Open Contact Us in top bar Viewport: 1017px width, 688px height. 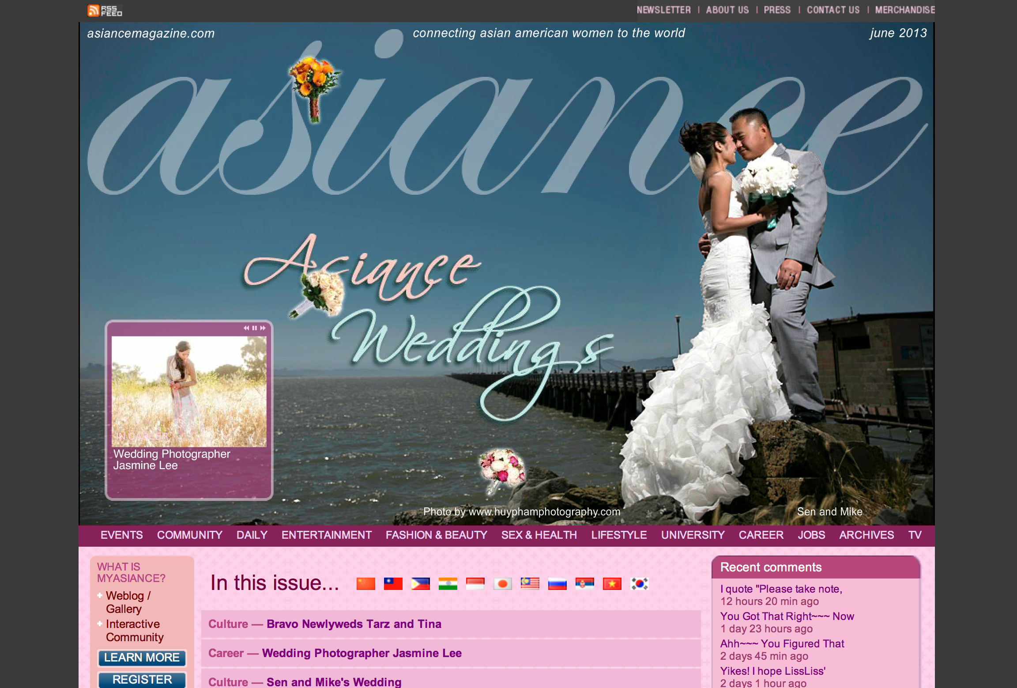coord(833,10)
